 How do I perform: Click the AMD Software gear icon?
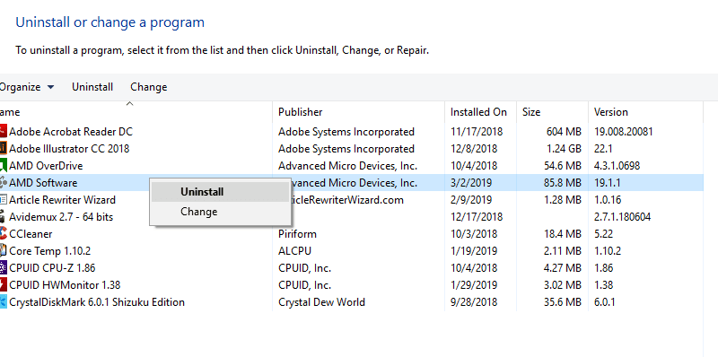coord(4,183)
